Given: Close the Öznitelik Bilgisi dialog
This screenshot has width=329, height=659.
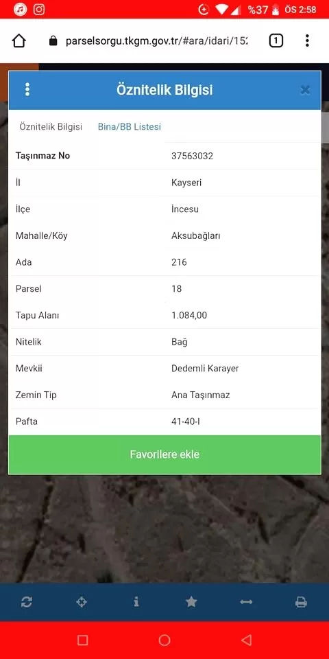Looking at the screenshot, I should coord(306,89).
